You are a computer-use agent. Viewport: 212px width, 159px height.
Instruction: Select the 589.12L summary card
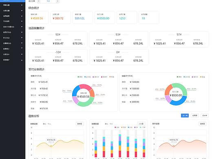(x=83, y=18)
